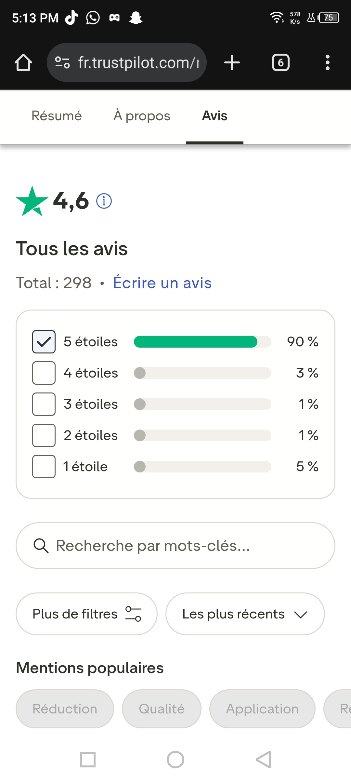Uncheck the 5 étoiles checkbox
Viewport: 351px width, 783px height.
[x=44, y=342]
